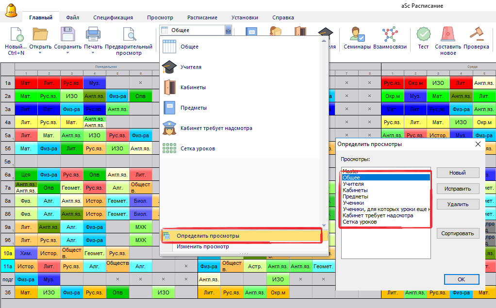Screen dimensions: 496x308
Task: Select Кабинеты in the Просмотры list
Action: tap(355, 191)
